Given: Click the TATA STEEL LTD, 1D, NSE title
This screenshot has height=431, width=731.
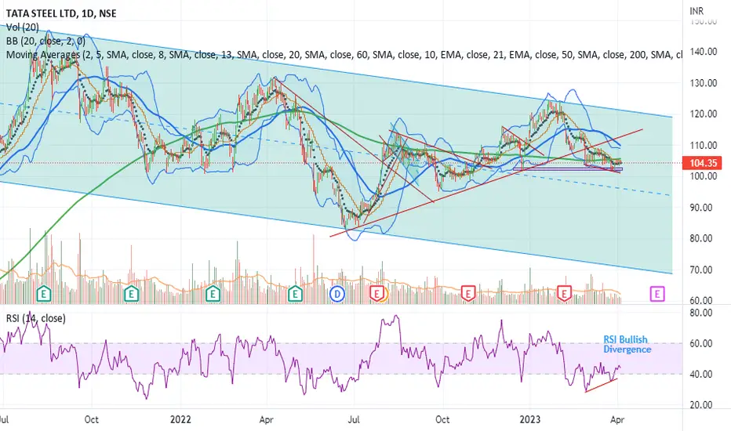Looking at the screenshot, I should [x=61, y=13].
